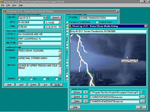Open the Help menu
The image size is (150, 112).
click(x=21, y=5)
